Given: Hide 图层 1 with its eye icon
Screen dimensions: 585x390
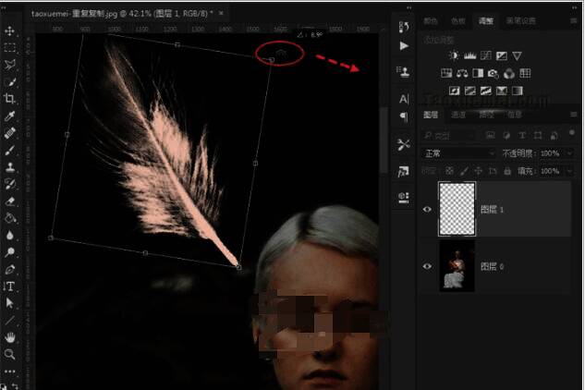Looking at the screenshot, I should coord(427,209).
